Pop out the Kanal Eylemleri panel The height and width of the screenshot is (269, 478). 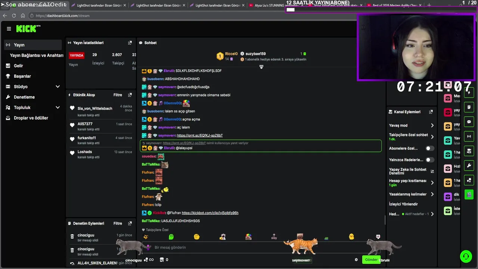click(x=431, y=112)
